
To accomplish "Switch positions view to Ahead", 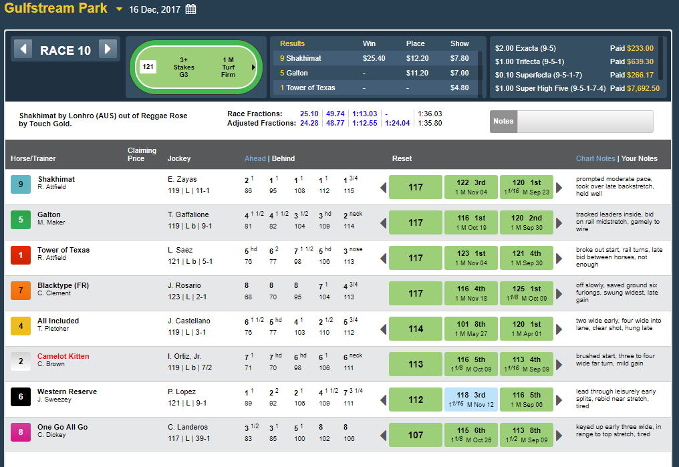I will pyautogui.click(x=255, y=159).
